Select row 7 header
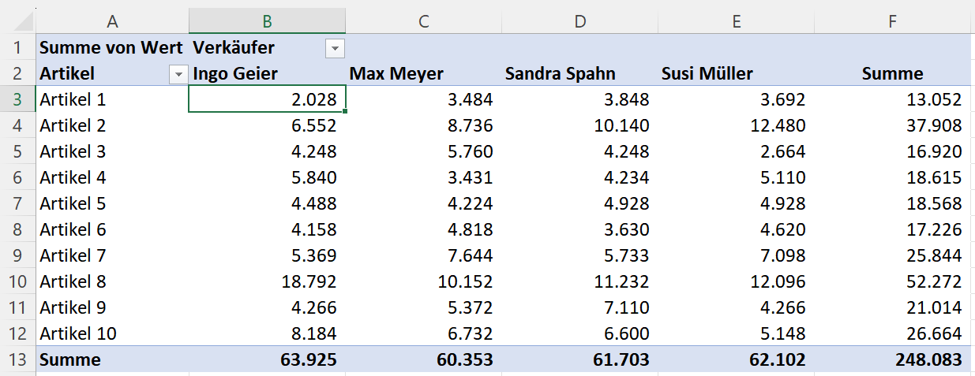The image size is (975, 376). [17, 203]
